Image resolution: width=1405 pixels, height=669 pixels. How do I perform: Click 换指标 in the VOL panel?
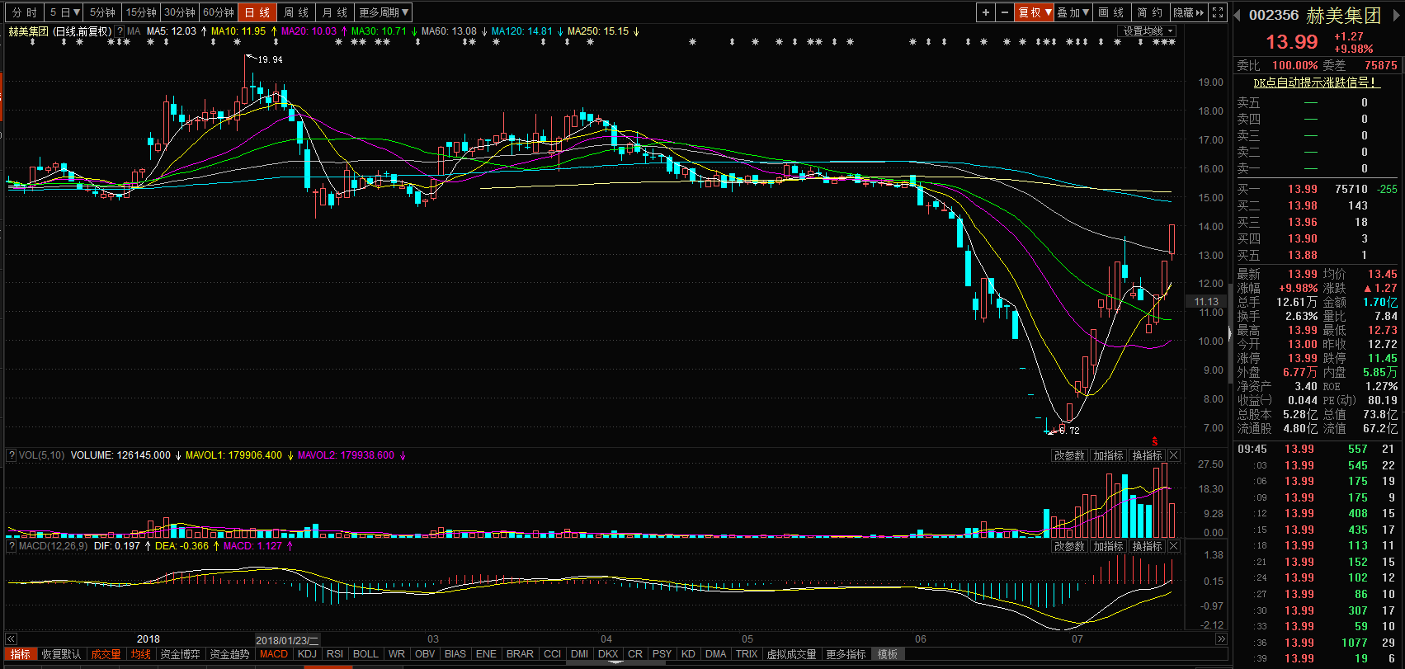[1147, 455]
